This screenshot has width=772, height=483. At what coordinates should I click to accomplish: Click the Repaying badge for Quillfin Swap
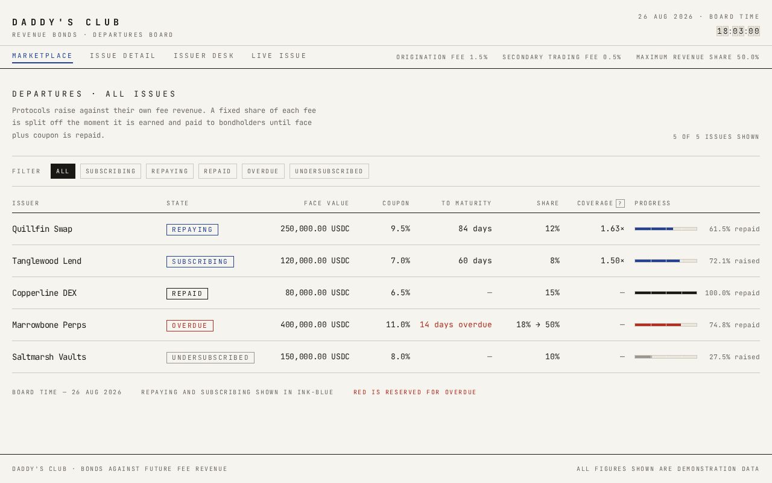pyautogui.click(x=192, y=230)
